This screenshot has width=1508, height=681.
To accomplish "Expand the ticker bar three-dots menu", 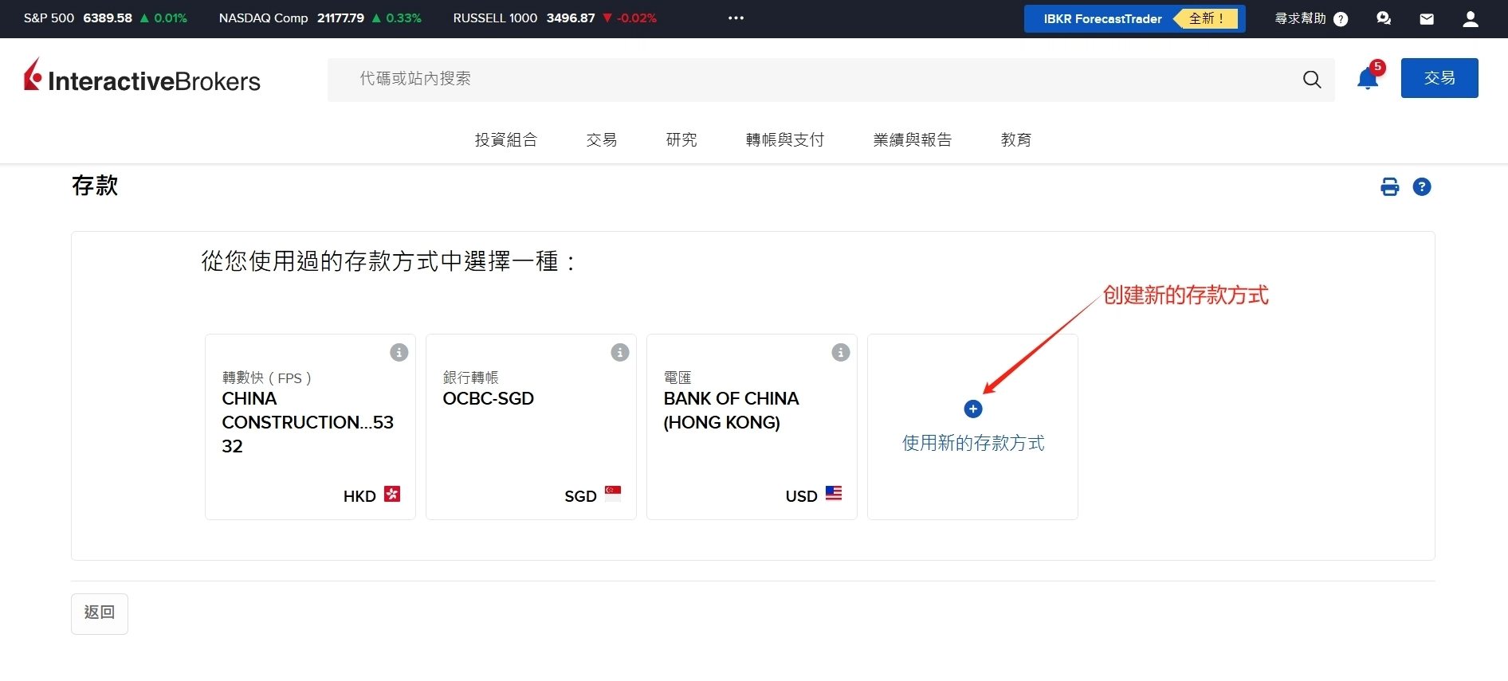I will [736, 18].
